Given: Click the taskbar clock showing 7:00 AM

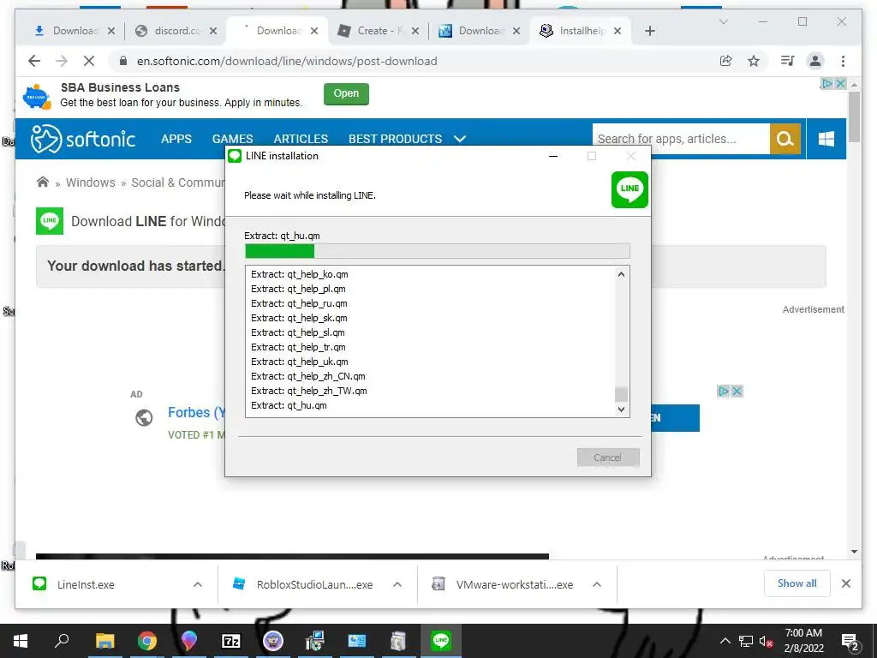Looking at the screenshot, I should [803, 640].
